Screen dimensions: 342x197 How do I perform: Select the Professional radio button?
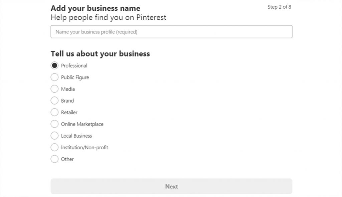54,65
